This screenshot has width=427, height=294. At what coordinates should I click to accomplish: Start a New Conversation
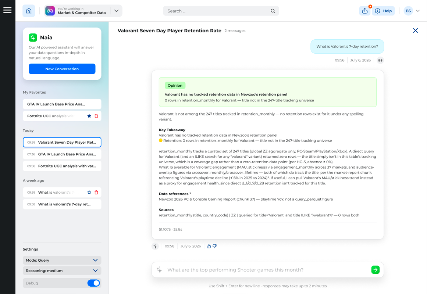tap(62, 69)
